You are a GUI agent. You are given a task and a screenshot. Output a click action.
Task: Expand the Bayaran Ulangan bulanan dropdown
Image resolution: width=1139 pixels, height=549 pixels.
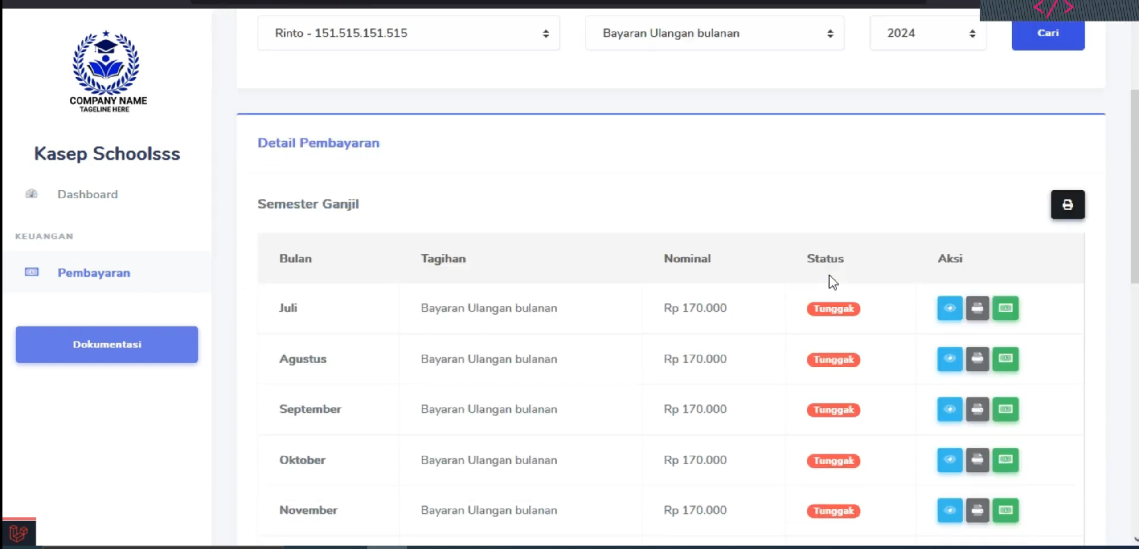[715, 33]
